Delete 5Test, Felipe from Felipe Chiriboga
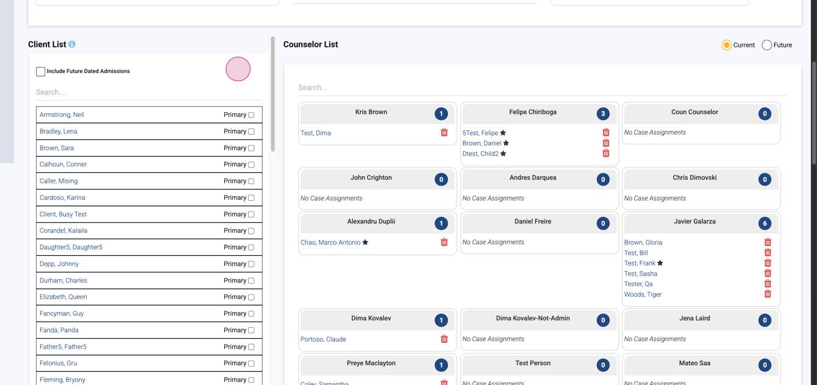Screen dimensions: 817x385 pyautogui.click(x=605, y=132)
